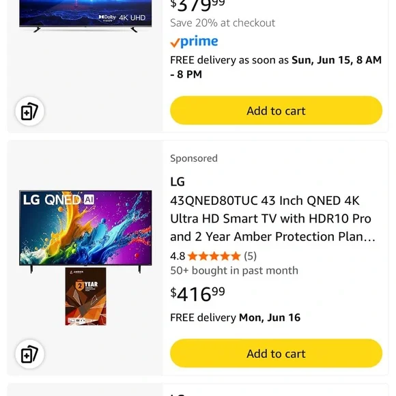Add the LG 43QNED80TUC TV to cart
Screen dimensions: 396x396
(276, 353)
